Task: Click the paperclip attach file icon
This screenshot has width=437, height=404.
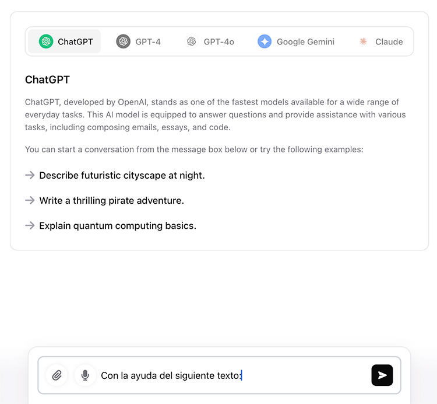Action: 57,375
